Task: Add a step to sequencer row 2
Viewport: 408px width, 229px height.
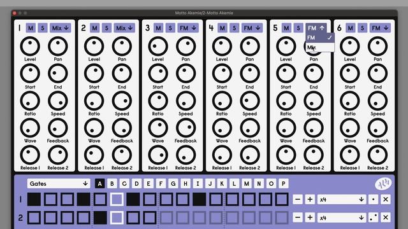Action: 310,218
